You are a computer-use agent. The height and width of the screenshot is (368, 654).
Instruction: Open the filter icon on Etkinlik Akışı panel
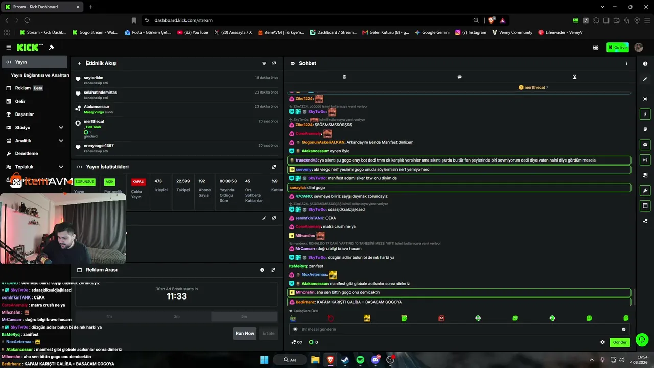tap(264, 63)
